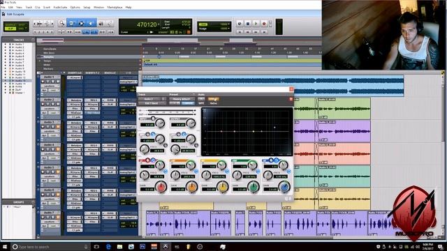The width and height of the screenshot is (447, 251).
Task: Open the File menu
Action: pyautogui.click(x=3, y=7)
